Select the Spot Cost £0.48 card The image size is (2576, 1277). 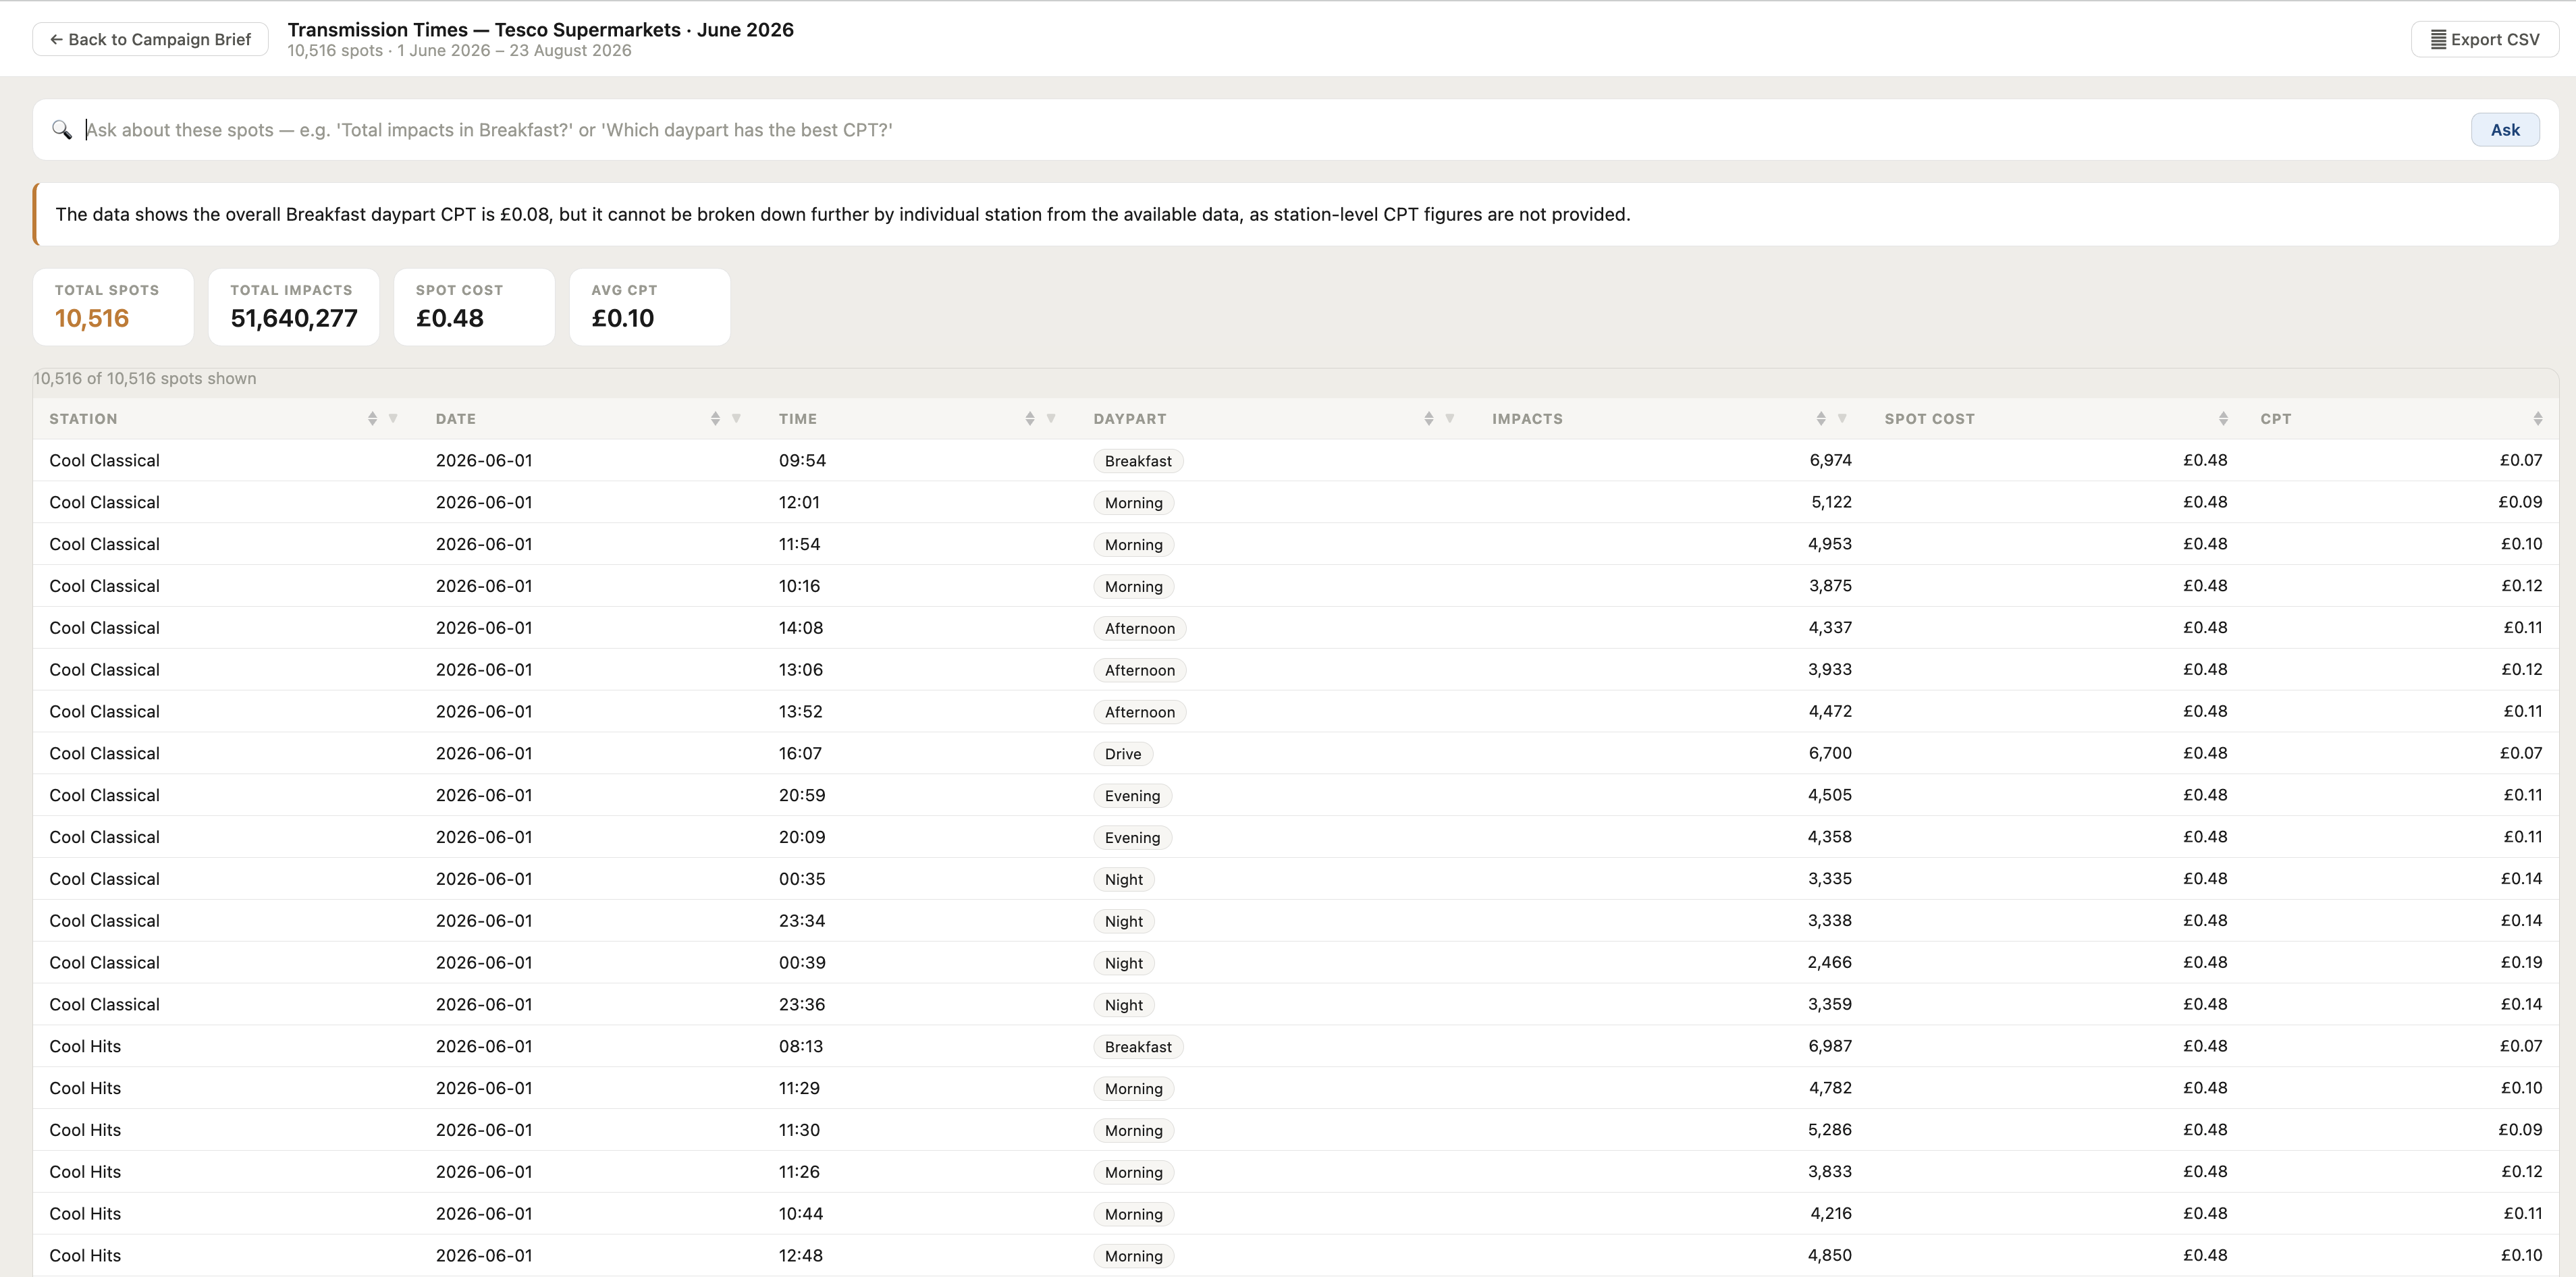click(x=474, y=307)
